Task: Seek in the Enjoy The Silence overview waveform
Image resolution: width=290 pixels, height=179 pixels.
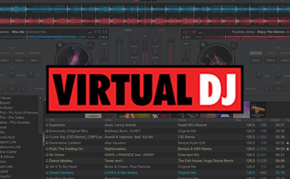Action: tap(247, 37)
